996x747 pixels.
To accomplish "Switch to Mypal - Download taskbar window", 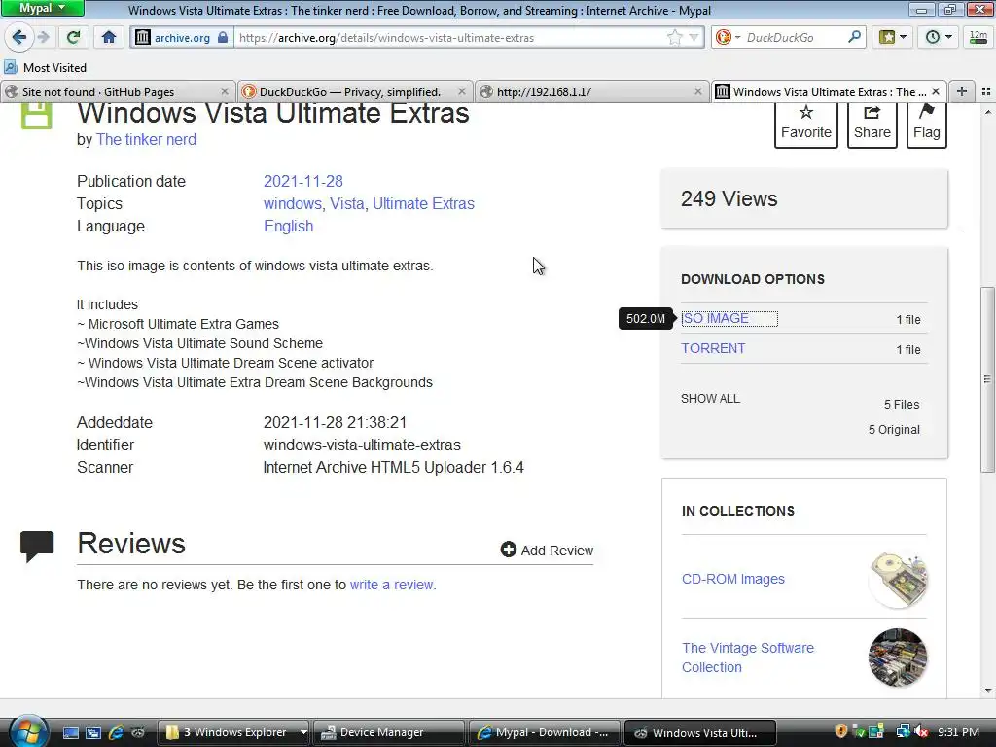I will click(x=544, y=732).
